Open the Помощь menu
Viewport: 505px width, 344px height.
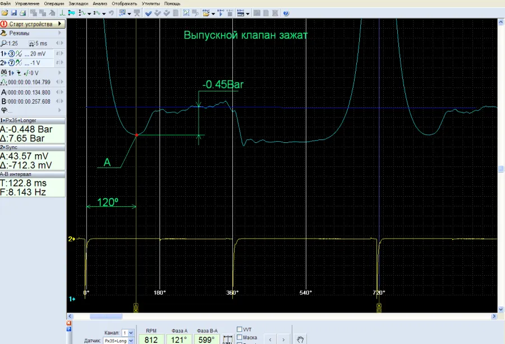172,3
